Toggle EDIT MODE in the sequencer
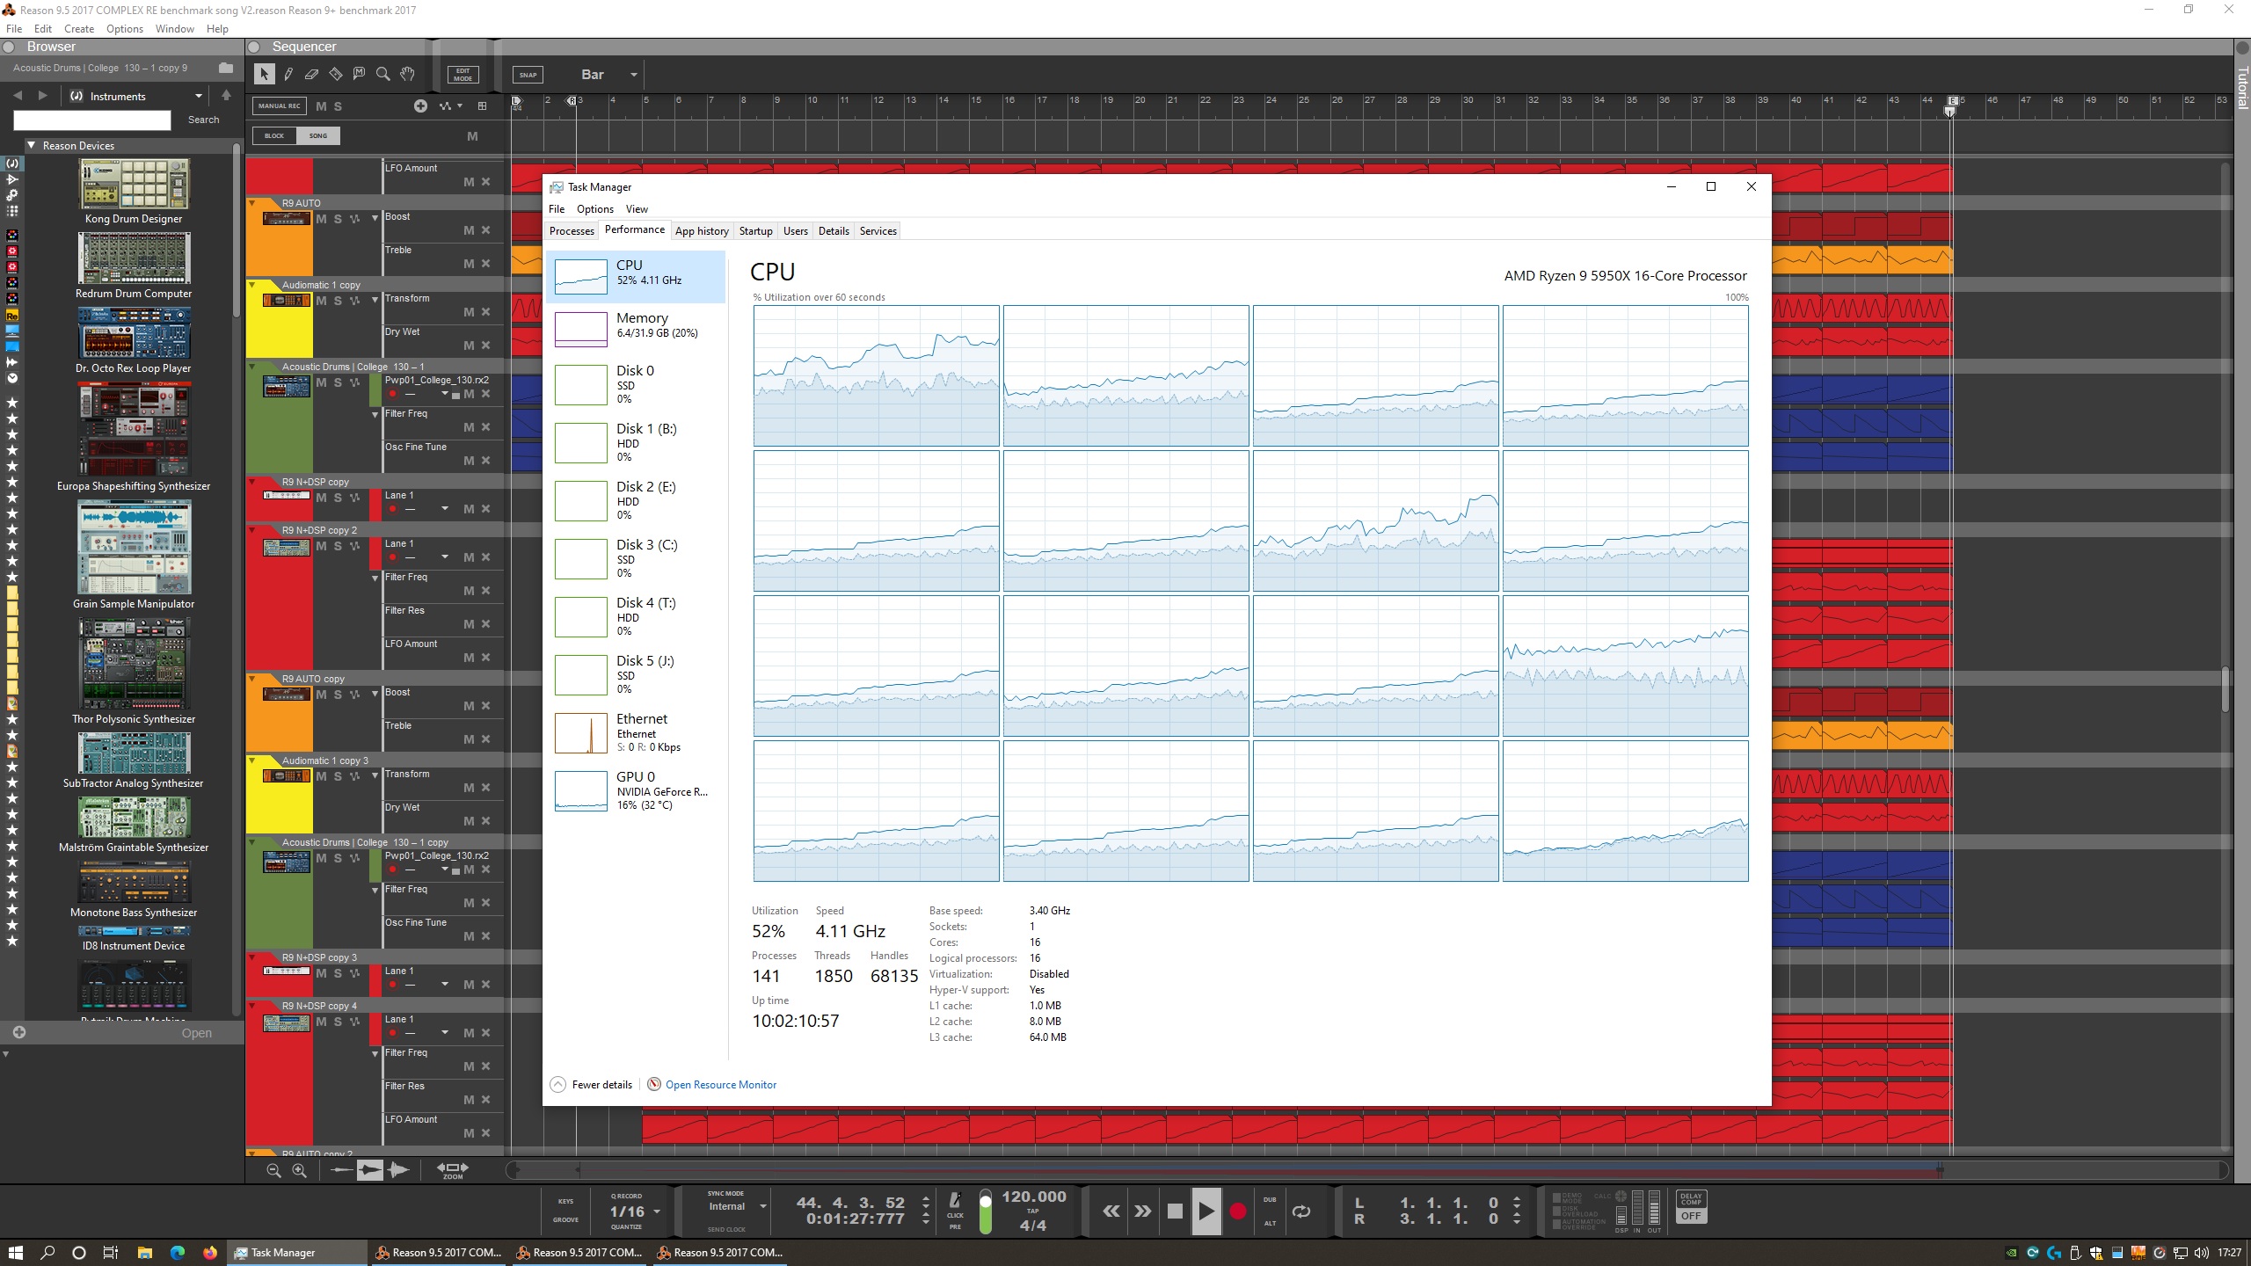 click(463, 75)
